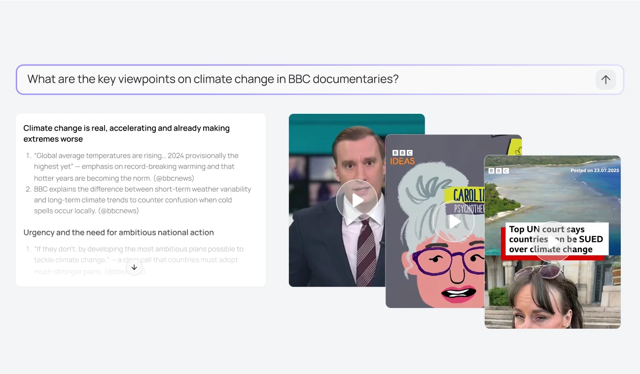Click the submit arrow in the search bar

pos(605,79)
